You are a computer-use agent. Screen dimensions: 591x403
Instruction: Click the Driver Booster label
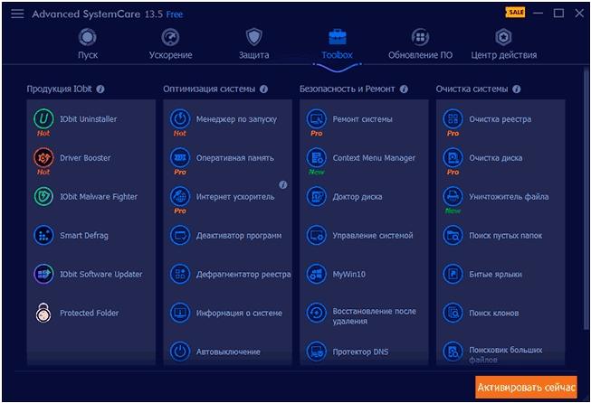click(x=85, y=157)
